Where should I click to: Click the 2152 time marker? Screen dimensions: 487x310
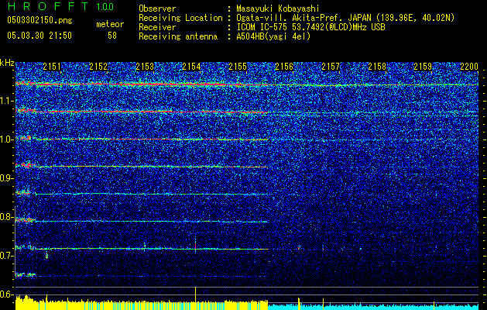98,67
